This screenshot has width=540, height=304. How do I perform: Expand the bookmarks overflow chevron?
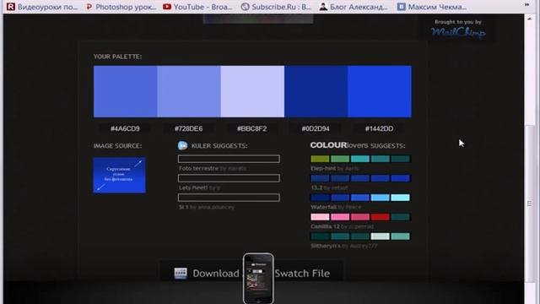pyautogui.click(x=526, y=5)
